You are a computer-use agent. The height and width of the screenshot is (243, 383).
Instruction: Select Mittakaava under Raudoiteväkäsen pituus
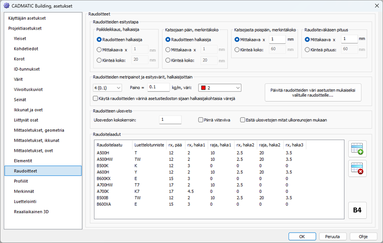(x=320, y=40)
